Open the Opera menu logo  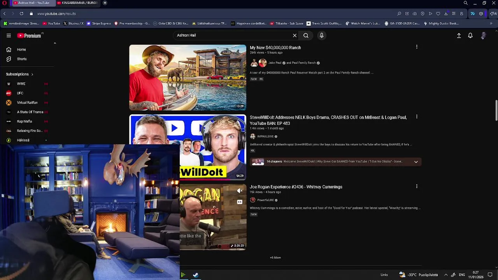pos(4,3)
